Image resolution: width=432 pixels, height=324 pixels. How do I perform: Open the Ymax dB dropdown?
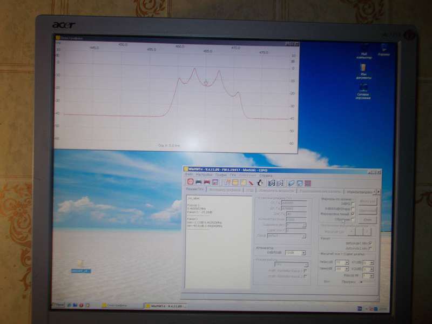(x=342, y=262)
